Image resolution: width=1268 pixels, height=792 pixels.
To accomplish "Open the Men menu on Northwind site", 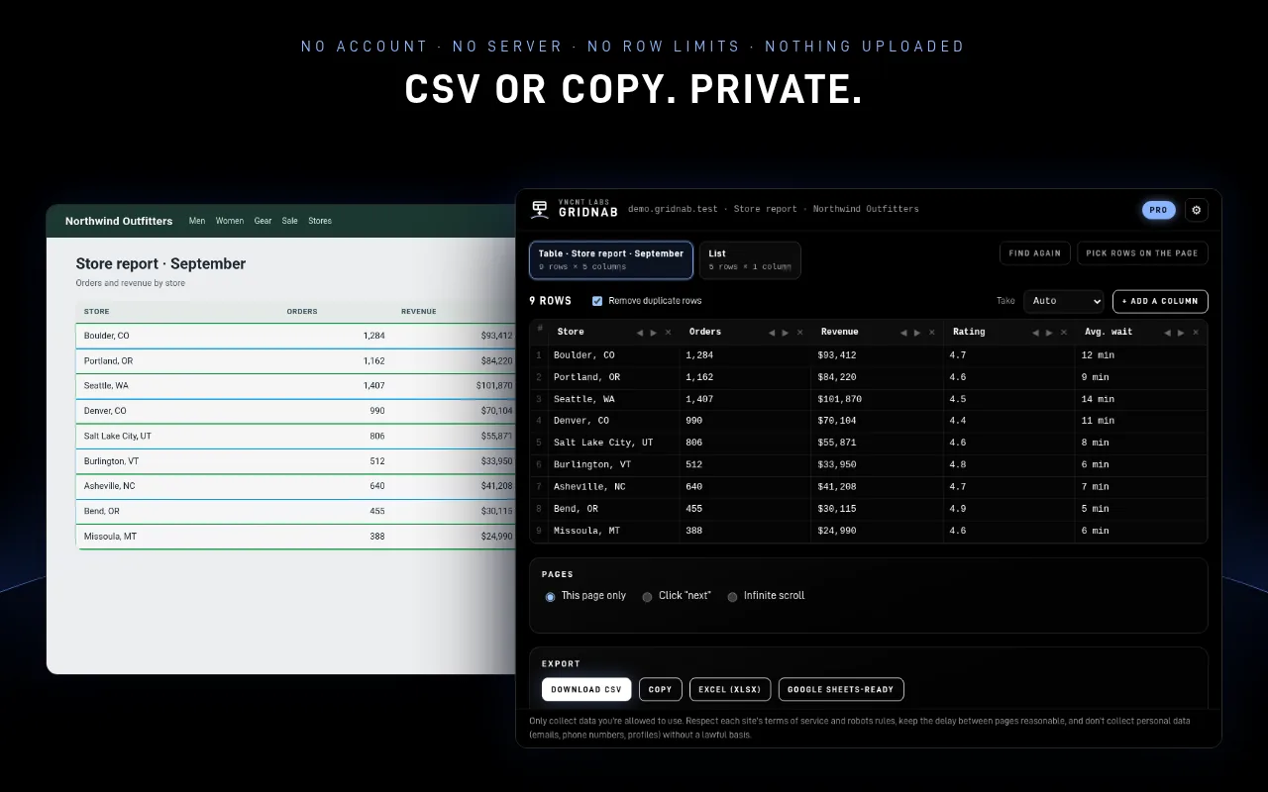I will click(x=197, y=221).
